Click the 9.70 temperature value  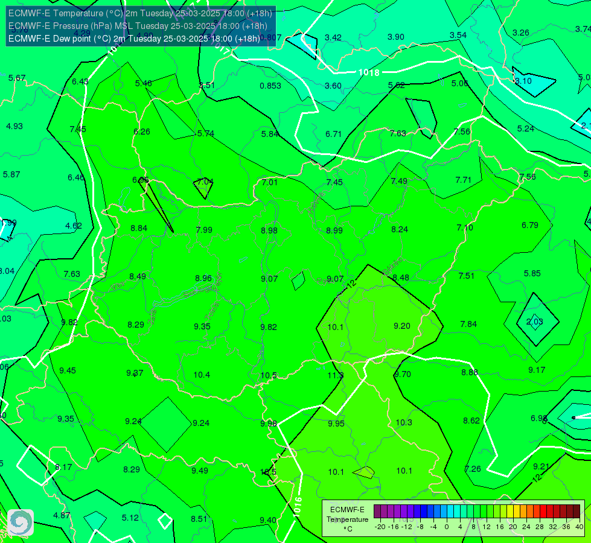pos(403,374)
